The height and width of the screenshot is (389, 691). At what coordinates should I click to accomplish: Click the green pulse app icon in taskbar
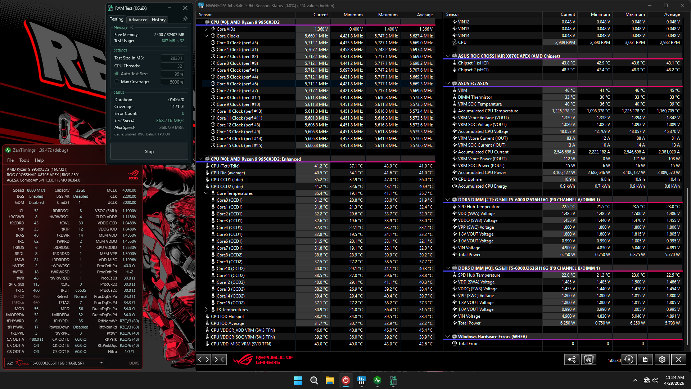(377, 380)
